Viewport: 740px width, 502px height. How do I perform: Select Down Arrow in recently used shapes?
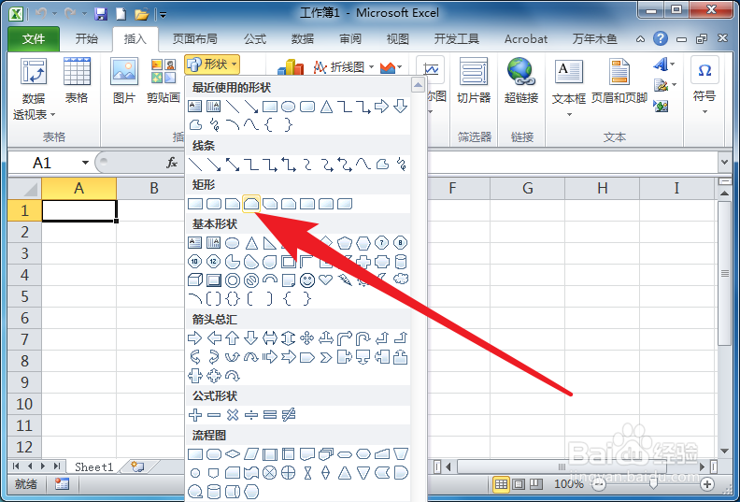401,106
